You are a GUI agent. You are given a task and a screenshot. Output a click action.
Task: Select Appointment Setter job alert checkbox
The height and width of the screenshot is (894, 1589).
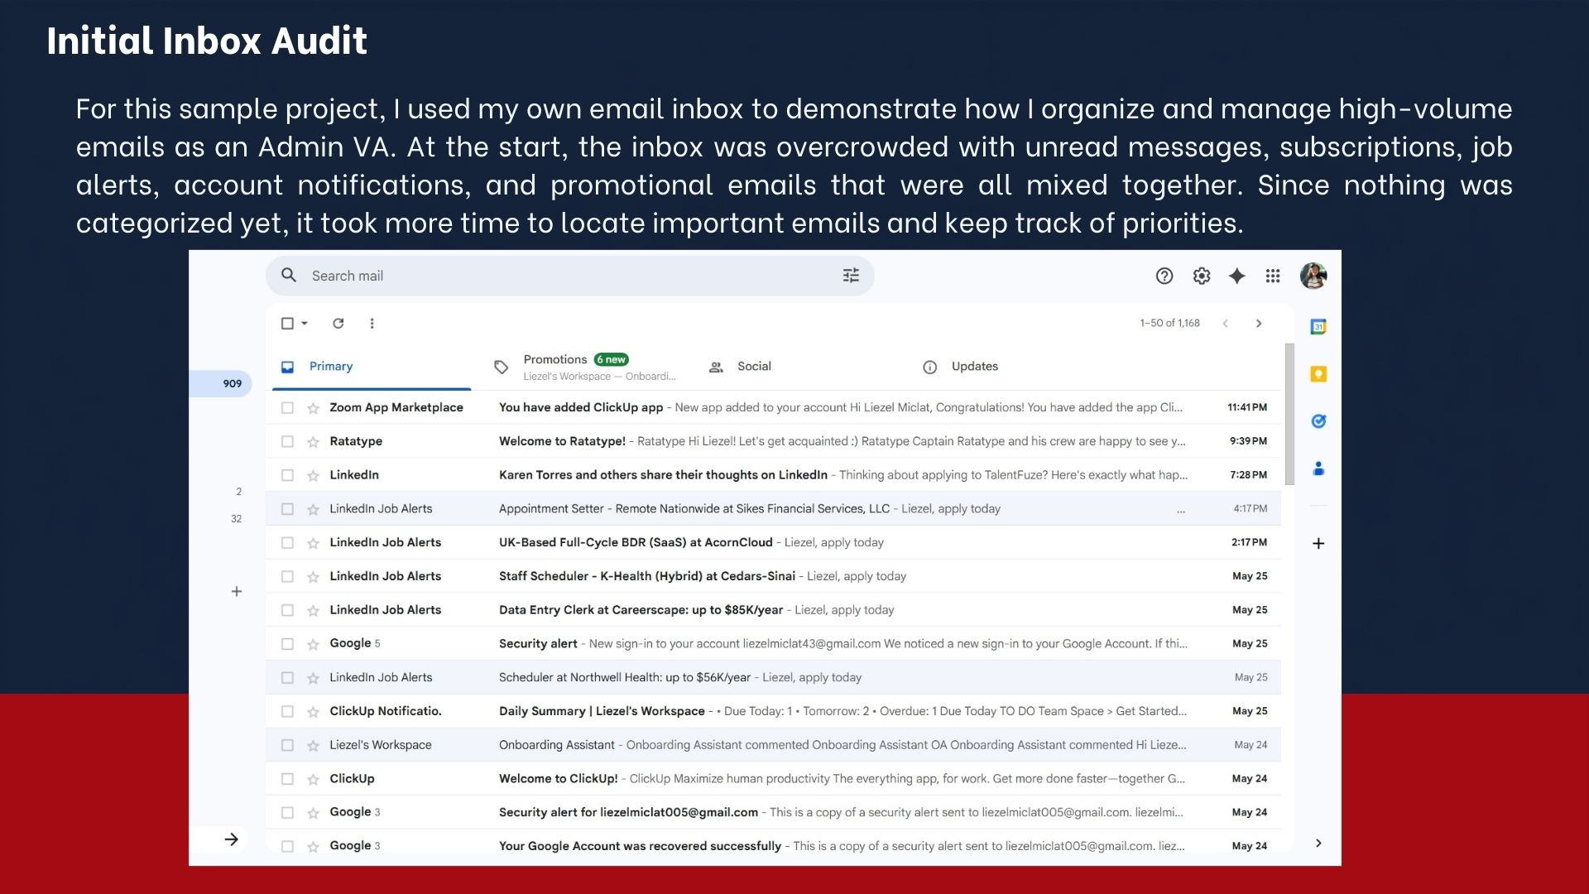click(287, 509)
